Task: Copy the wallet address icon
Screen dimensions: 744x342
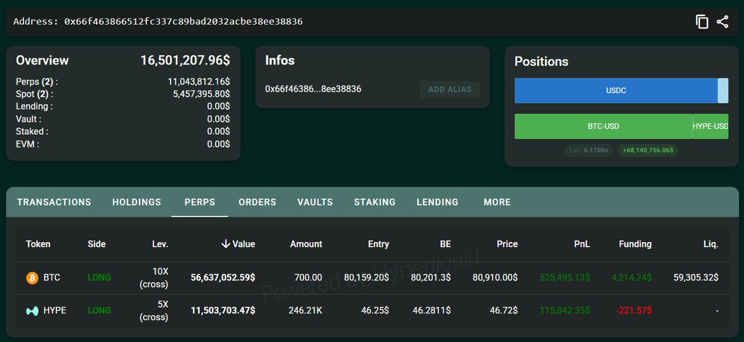Action: click(x=702, y=22)
